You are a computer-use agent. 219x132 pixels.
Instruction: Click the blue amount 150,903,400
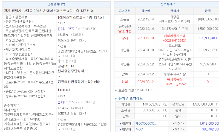(208, 38)
